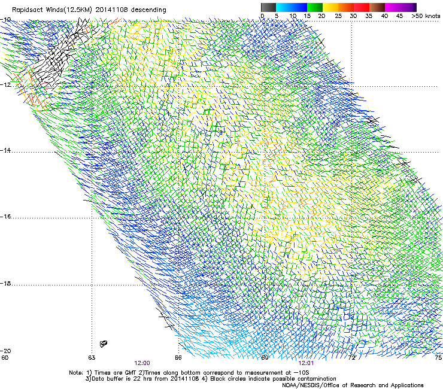This screenshot has height=389, width=443.
Task: Click the '>50 knots' legend label
Action: point(426,16)
